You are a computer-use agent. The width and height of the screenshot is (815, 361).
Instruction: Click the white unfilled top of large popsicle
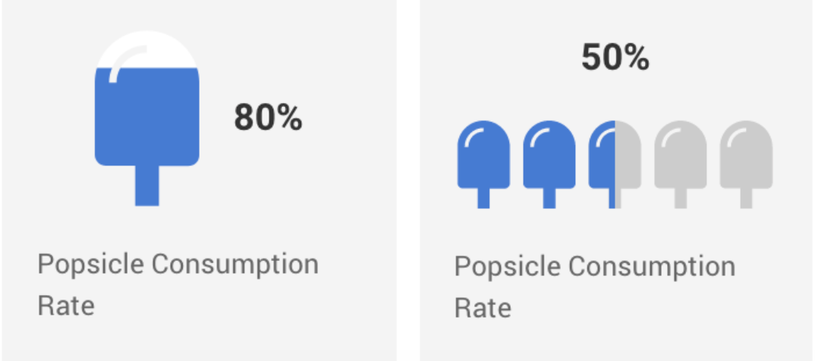(147, 49)
